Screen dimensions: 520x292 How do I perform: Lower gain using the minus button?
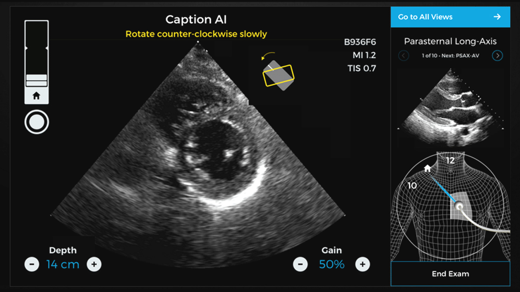pos(300,264)
